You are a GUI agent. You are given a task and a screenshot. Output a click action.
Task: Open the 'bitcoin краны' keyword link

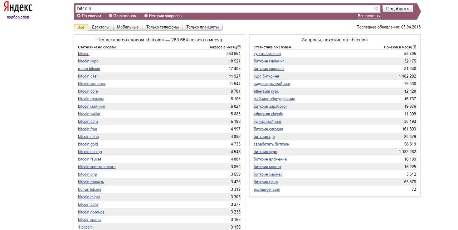coord(90,220)
